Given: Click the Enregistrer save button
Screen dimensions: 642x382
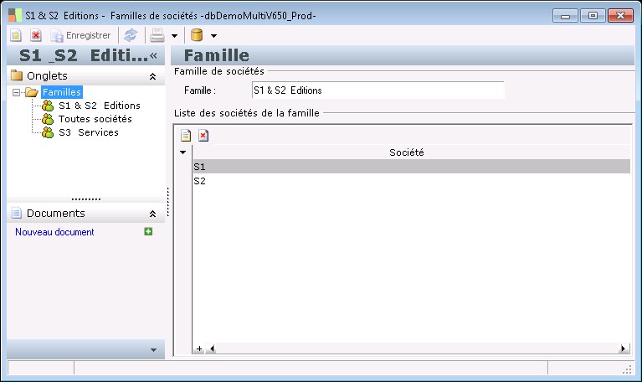Looking at the screenshot, I should [x=80, y=36].
